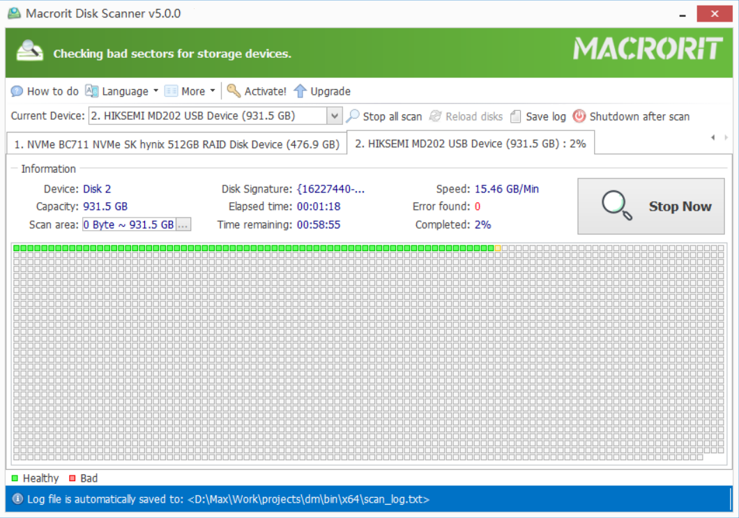Viewport: 739px width, 518px height.
Task: Click the Language translate icon
Action: [91, 91]
